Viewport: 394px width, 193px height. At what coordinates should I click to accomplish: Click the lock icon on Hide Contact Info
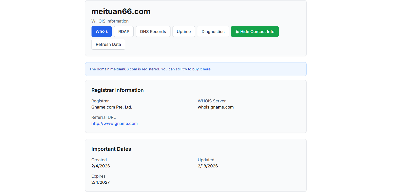(237, 31)
